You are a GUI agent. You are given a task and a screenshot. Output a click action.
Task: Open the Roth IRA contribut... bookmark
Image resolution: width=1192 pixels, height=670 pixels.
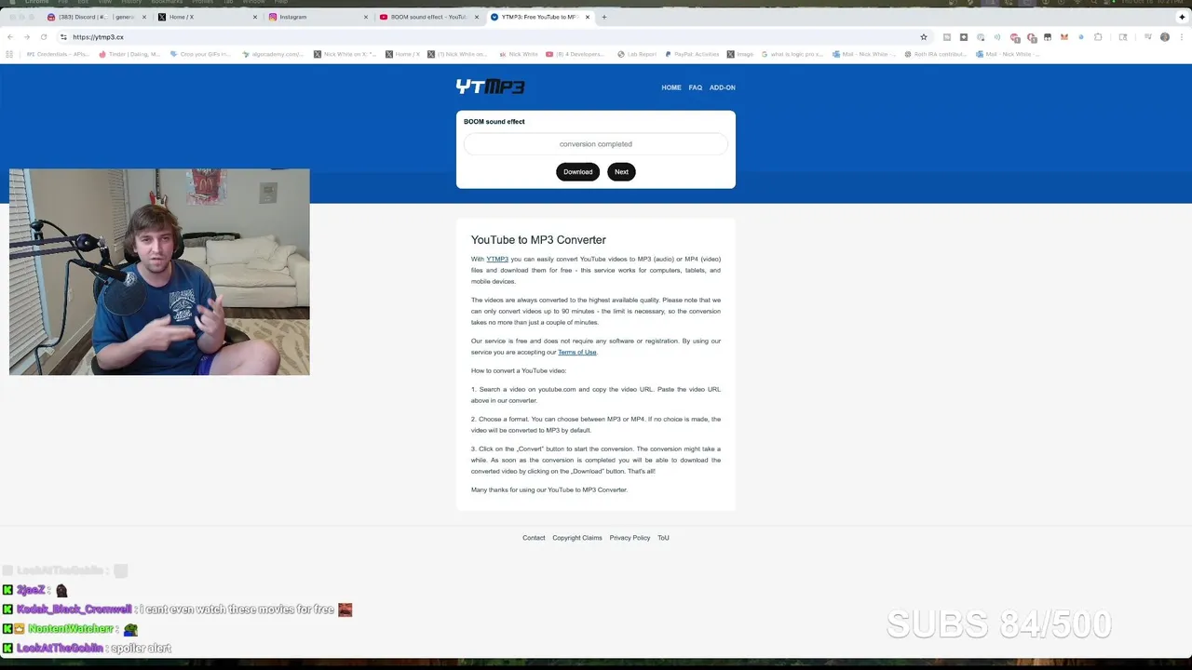point(934,54)
